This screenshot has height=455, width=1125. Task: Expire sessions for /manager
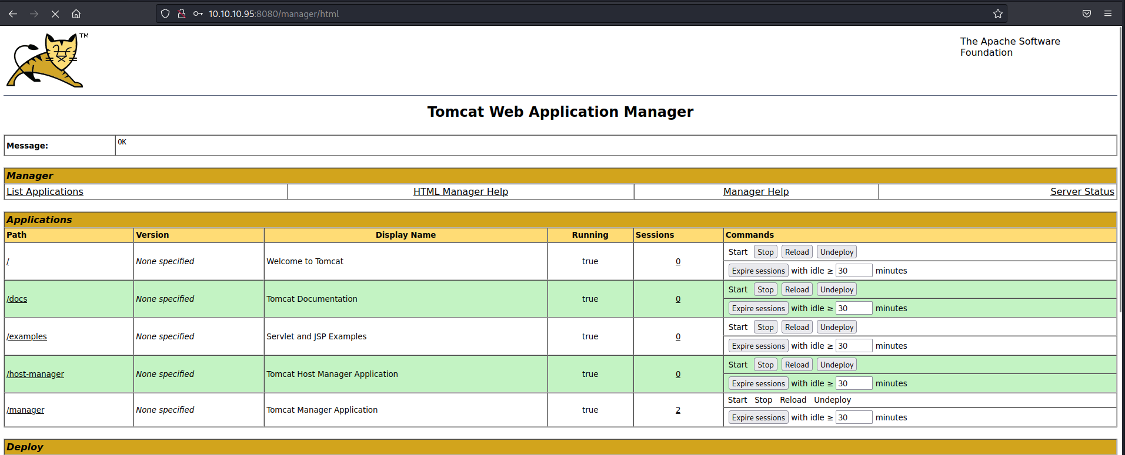(x=759, y=417)
